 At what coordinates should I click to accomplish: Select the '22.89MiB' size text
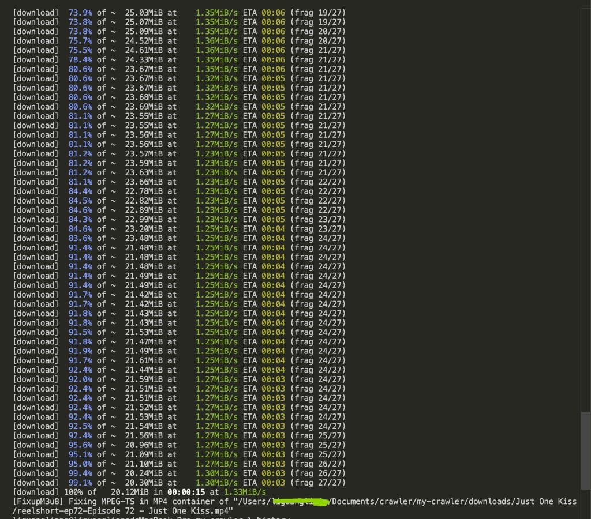[144, 210]
